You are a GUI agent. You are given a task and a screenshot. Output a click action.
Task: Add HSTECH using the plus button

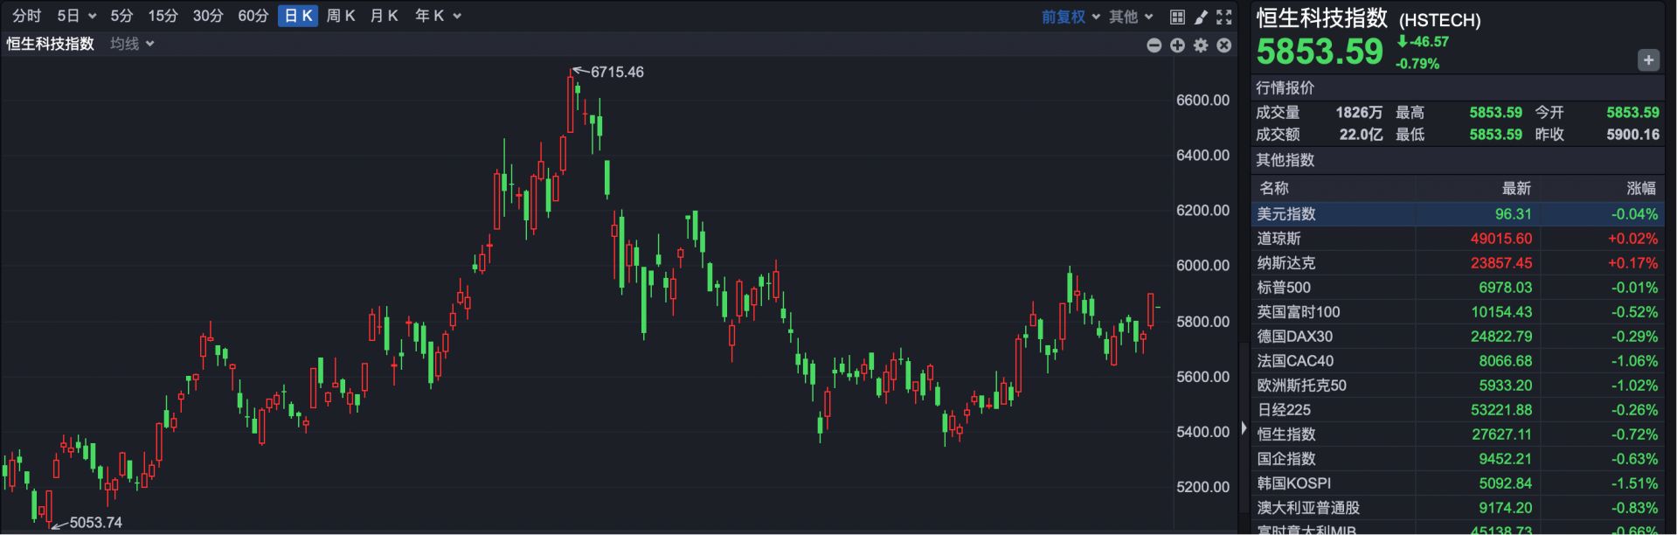(1647, 60)
